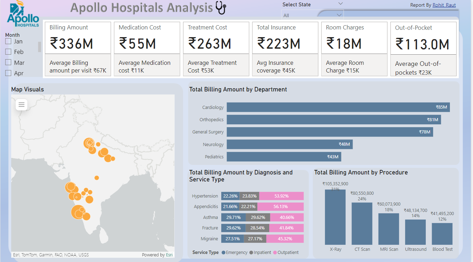Select the X-Ray column in procedure chart
The width and height of the screenshot is (473, 262).
coord(335,217)
